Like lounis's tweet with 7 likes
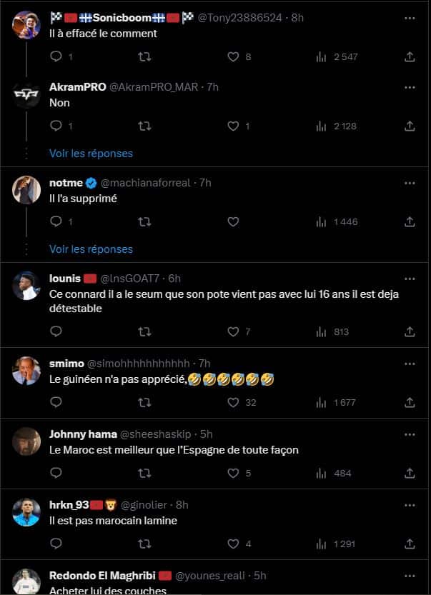Screen dimensions: 431x595 233,331
